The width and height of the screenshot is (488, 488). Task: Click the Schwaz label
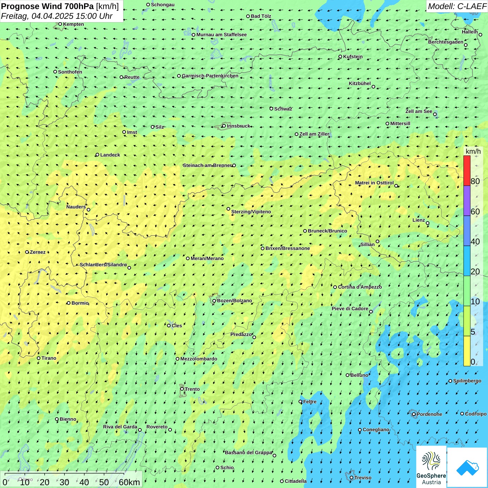click(x=283, y=109)
